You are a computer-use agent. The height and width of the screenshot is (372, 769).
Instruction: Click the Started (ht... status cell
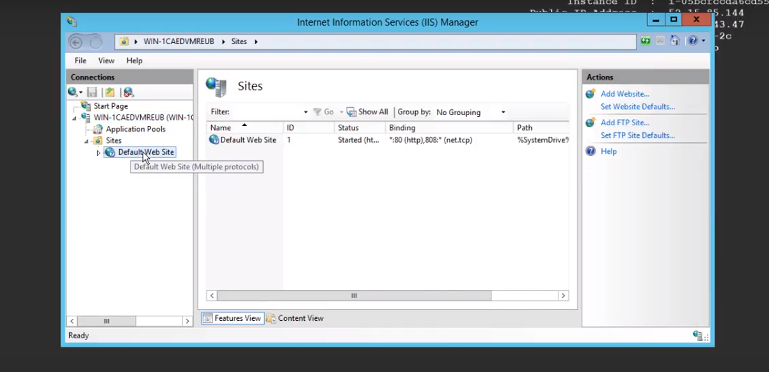coord(358,140)
